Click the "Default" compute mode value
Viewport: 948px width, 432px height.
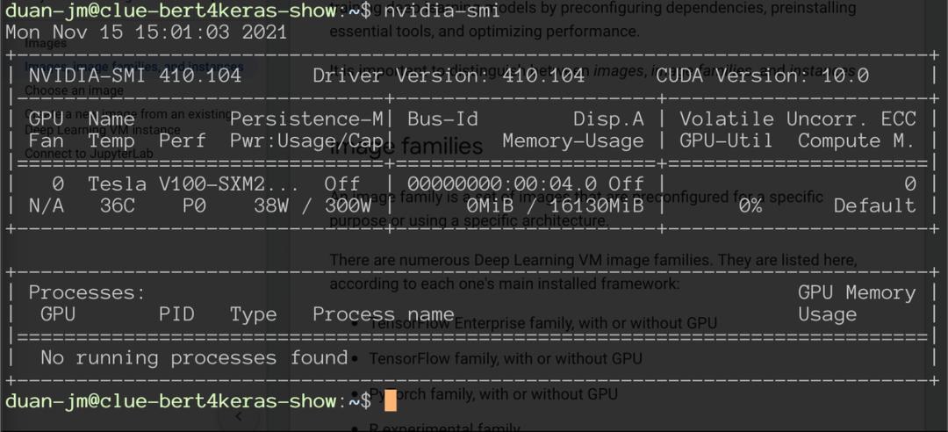[874, 205]
